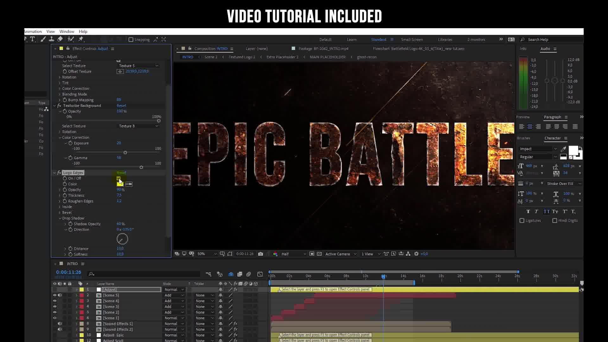This screenshot has width=608, height=342.
Task: Click the MAIN PLACEHOLDER breadcrumb
Action: click(327, 57)
